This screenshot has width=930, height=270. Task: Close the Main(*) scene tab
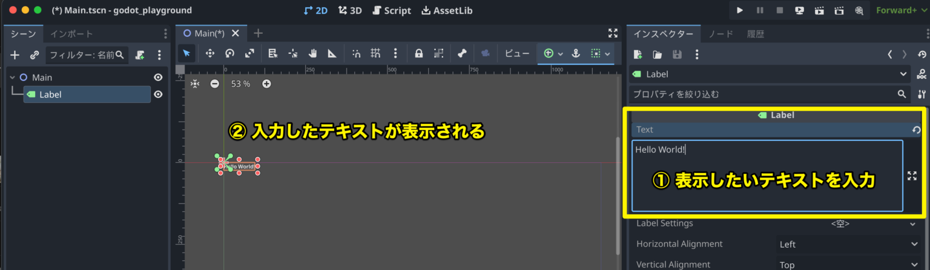pyautogui.click(x=236, y=33)
